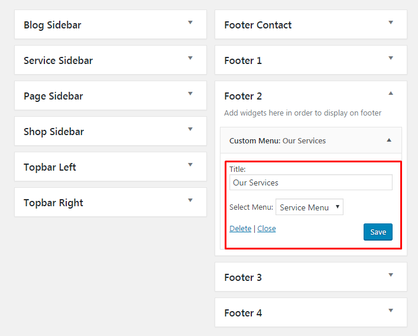Open the Page Sidebar panel arrow
This screenshot has width=418, height=336.
pyautogui.click(x=190, y=94)
